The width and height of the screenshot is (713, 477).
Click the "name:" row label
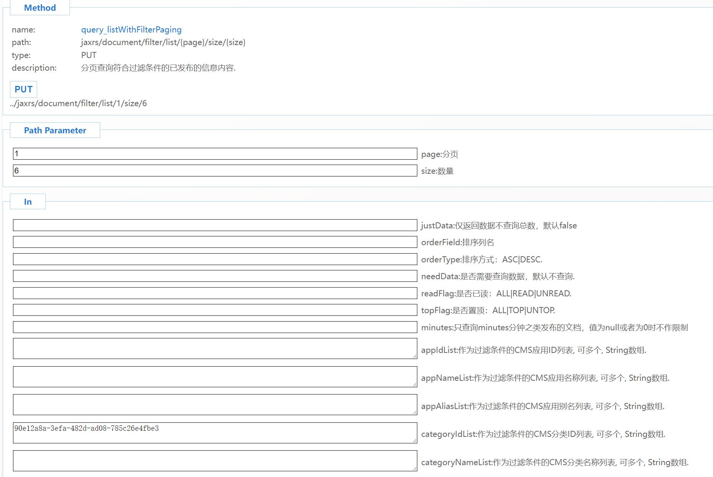pos(23,30)
